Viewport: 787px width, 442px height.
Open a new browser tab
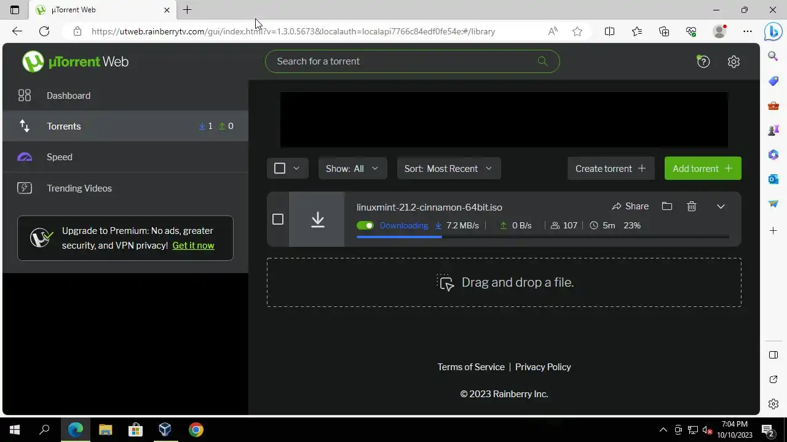pyautogui.click(x=188, y=10)
